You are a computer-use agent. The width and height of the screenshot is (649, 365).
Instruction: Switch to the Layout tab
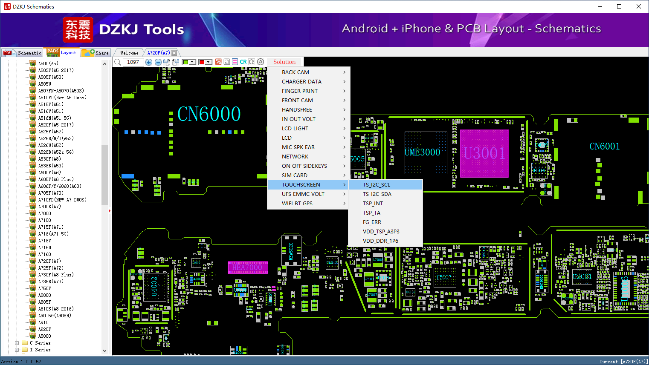pos(62,52)
